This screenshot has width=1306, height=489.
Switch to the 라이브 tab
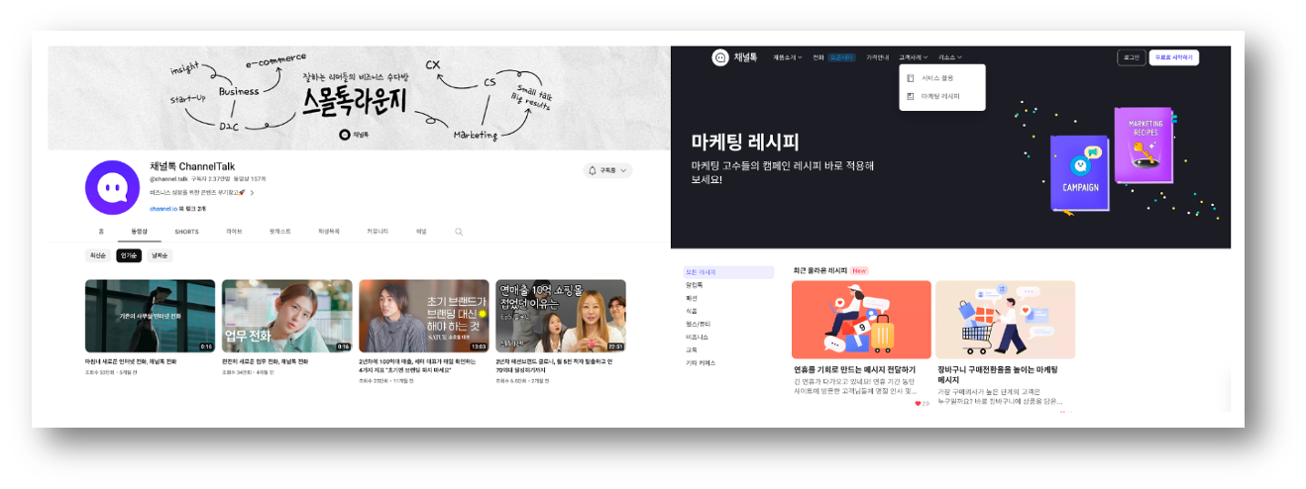[x=234, y=232]
